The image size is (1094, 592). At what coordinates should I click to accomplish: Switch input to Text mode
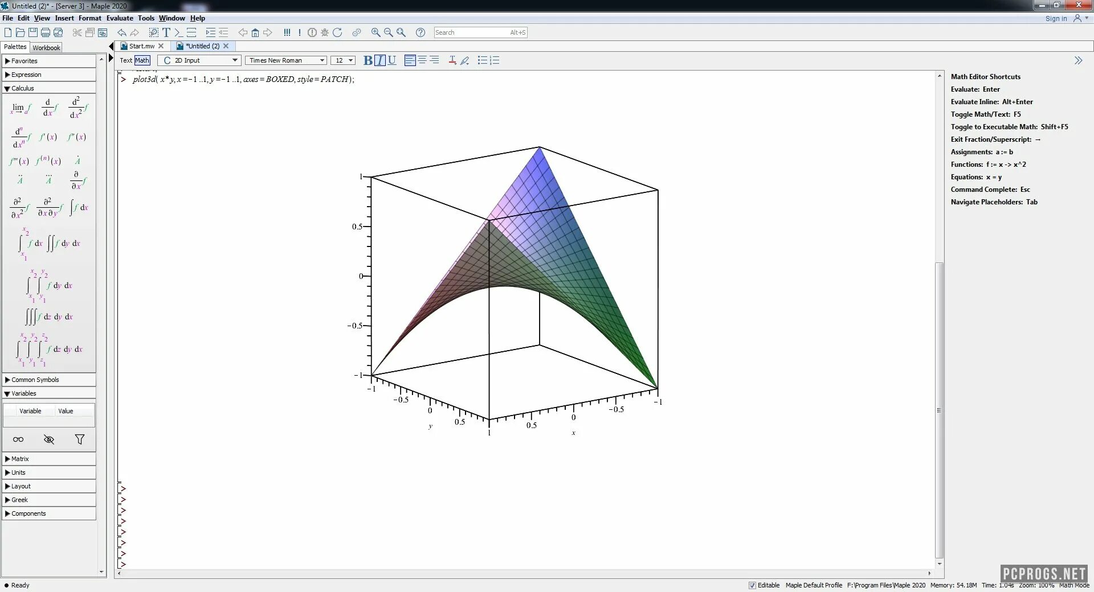pyautogui.click(x=126, y=60)
